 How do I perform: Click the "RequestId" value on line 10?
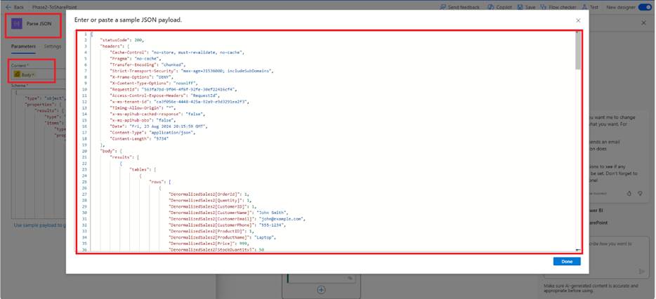click(x=190, y=90)
